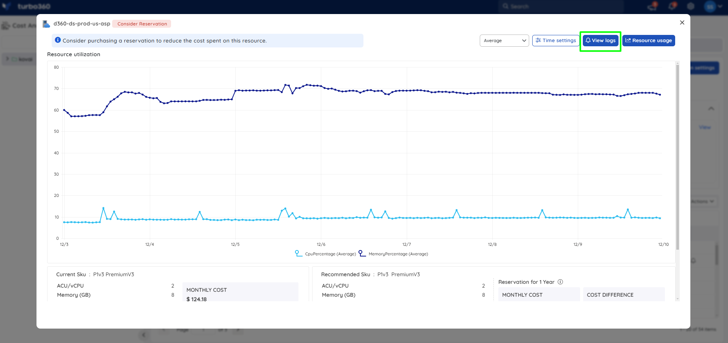
Task: Click the Current Sku P1v3 PremiumV3 text
Action: pyautogui.click(x=95, y=274)
